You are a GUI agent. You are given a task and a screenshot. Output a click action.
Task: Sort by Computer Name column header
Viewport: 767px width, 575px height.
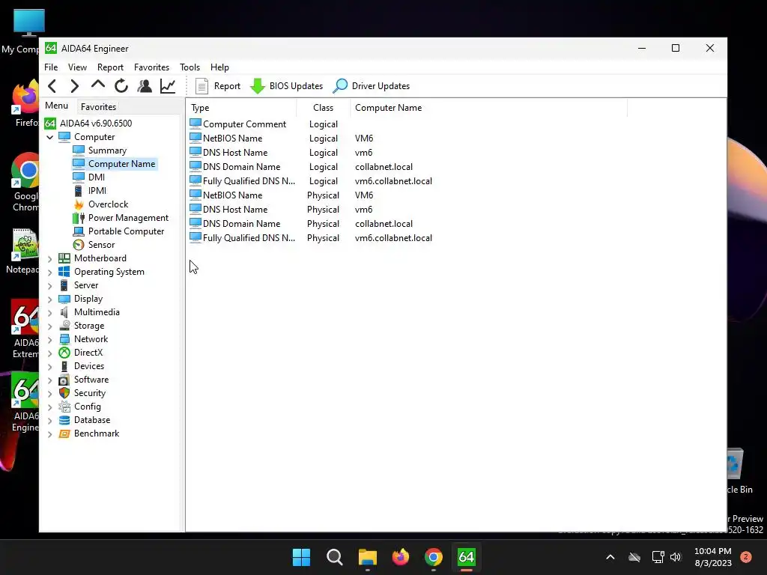[x=488, y=108]
